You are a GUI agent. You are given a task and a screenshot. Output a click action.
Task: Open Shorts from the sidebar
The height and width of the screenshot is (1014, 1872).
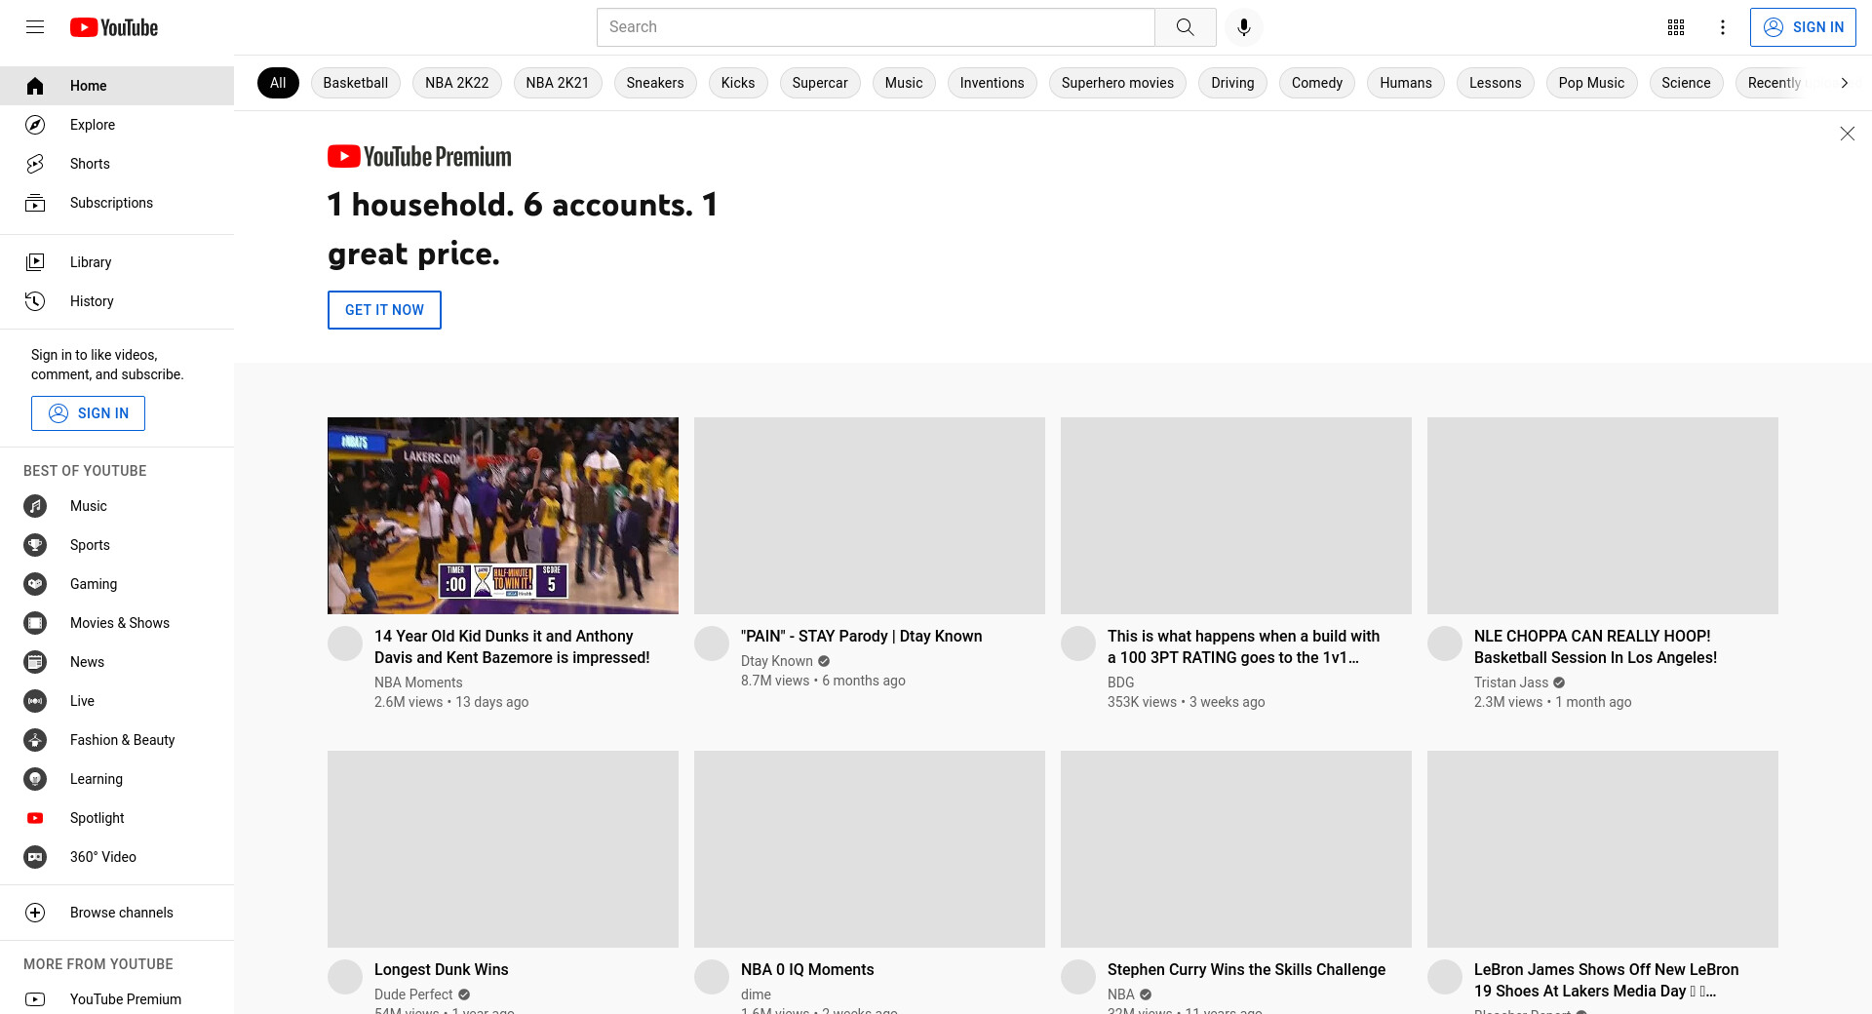[x=117, y=164]
